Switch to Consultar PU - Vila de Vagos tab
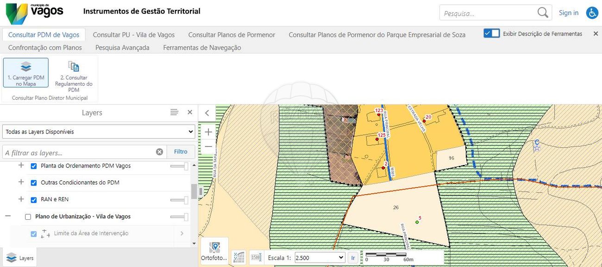 point(134,35)
